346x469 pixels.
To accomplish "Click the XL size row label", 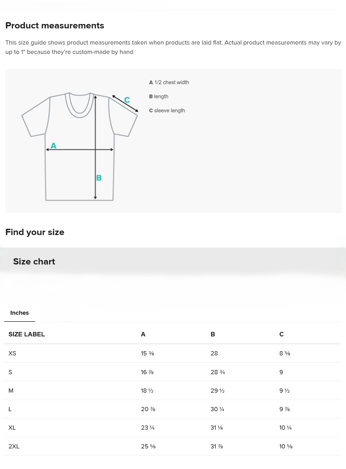I will click(12, 428).
